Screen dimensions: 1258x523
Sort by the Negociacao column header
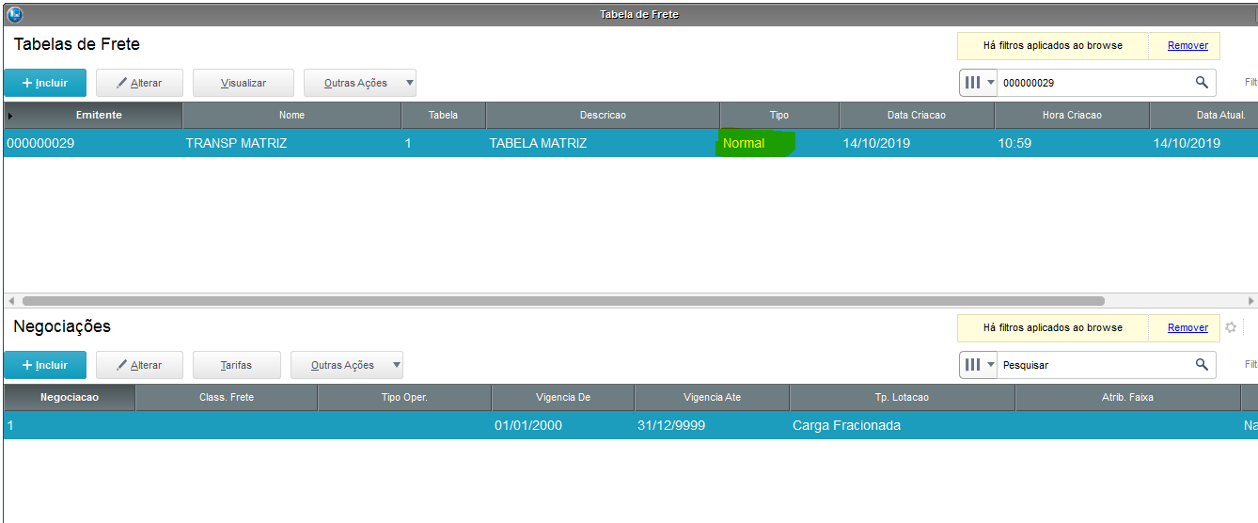coord(70,397)
